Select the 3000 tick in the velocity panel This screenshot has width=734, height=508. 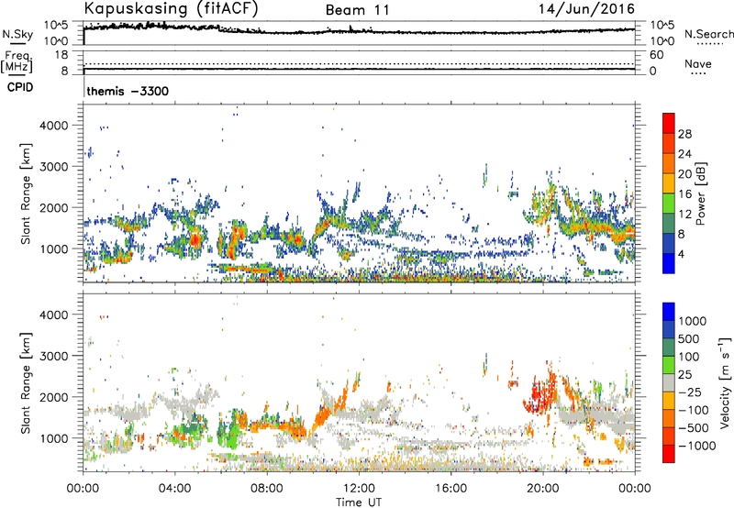[53, 356]
